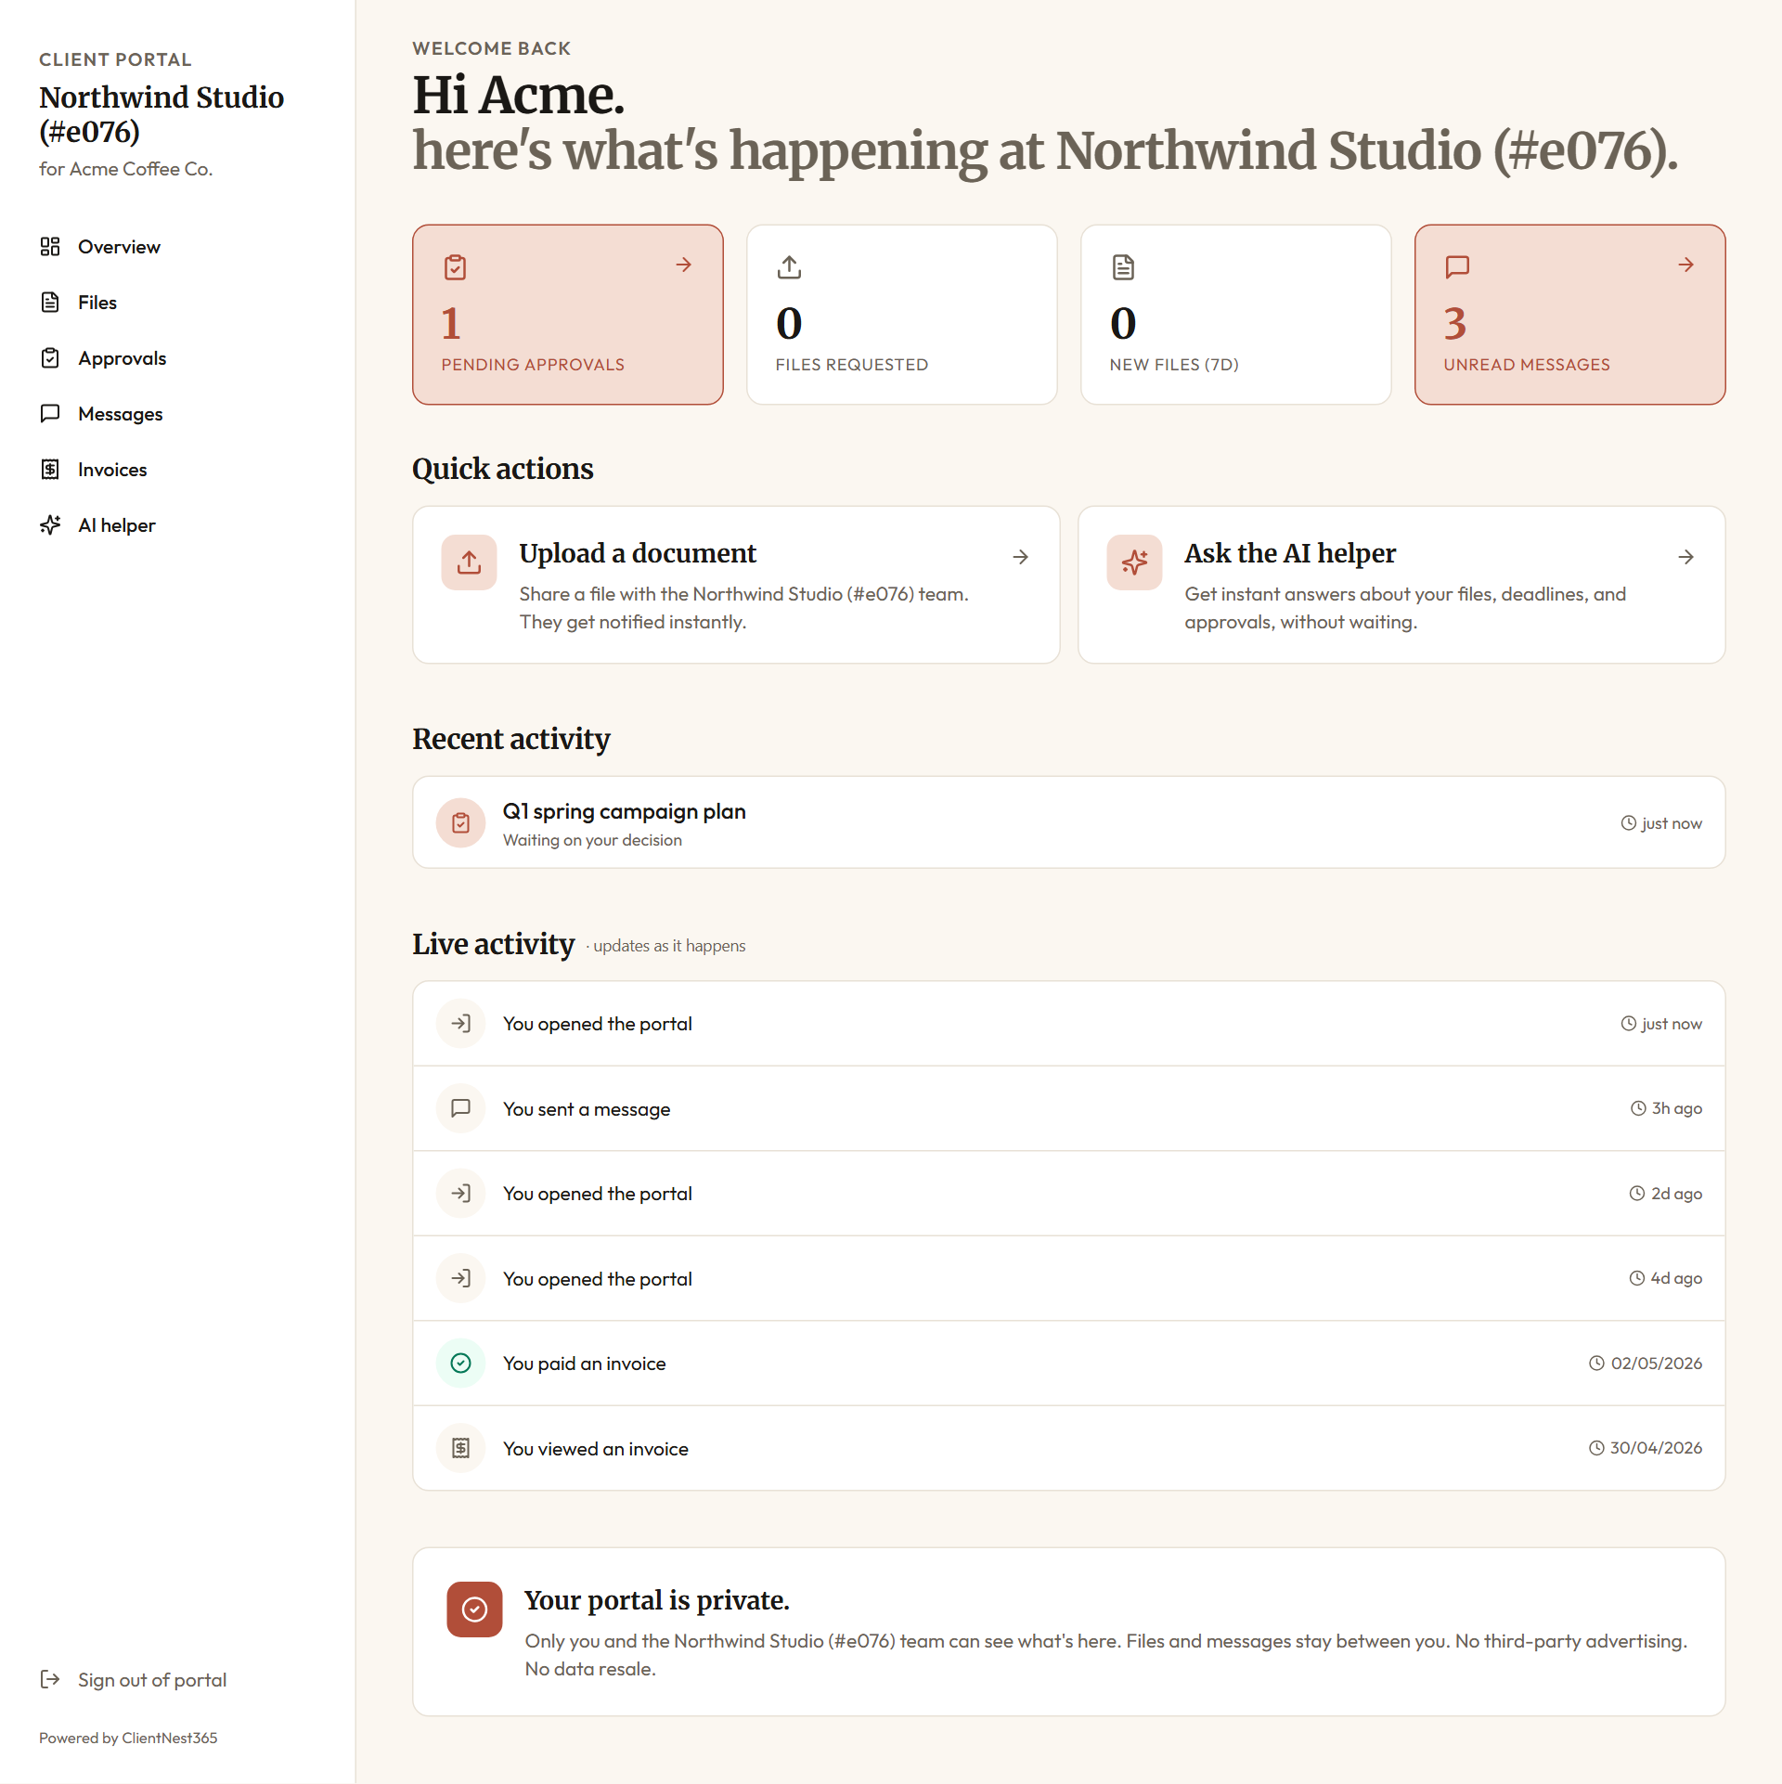
Task: Click the message icon beside You sent a message
Action: click(x=461, y=1108)
